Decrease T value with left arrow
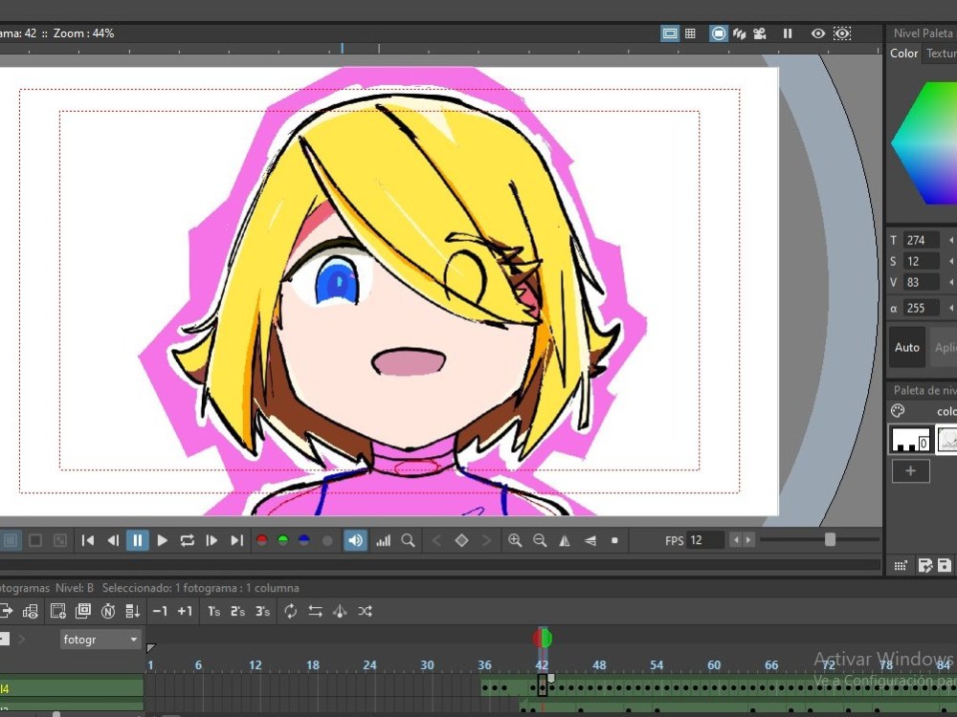This screenshot has height=717, width=957. coord(951,240)
